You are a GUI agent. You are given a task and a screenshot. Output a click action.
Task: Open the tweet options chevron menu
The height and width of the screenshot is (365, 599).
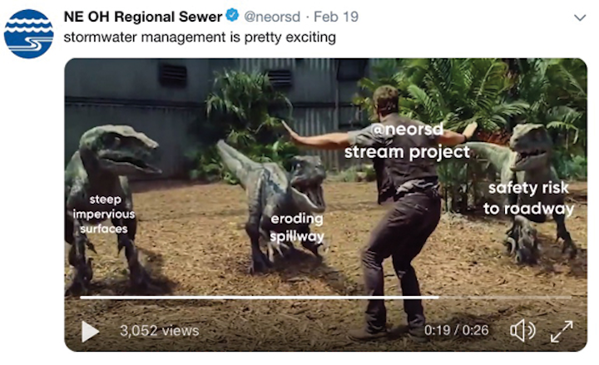coord(580,17)
